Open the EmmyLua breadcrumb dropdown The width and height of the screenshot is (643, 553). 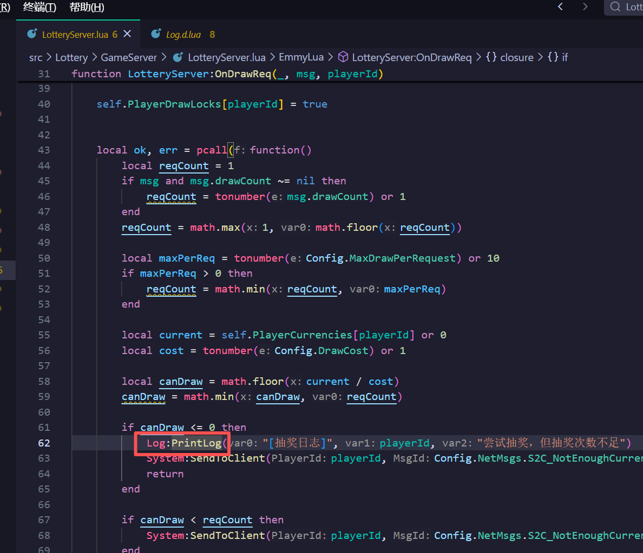(x=301, y=57)
